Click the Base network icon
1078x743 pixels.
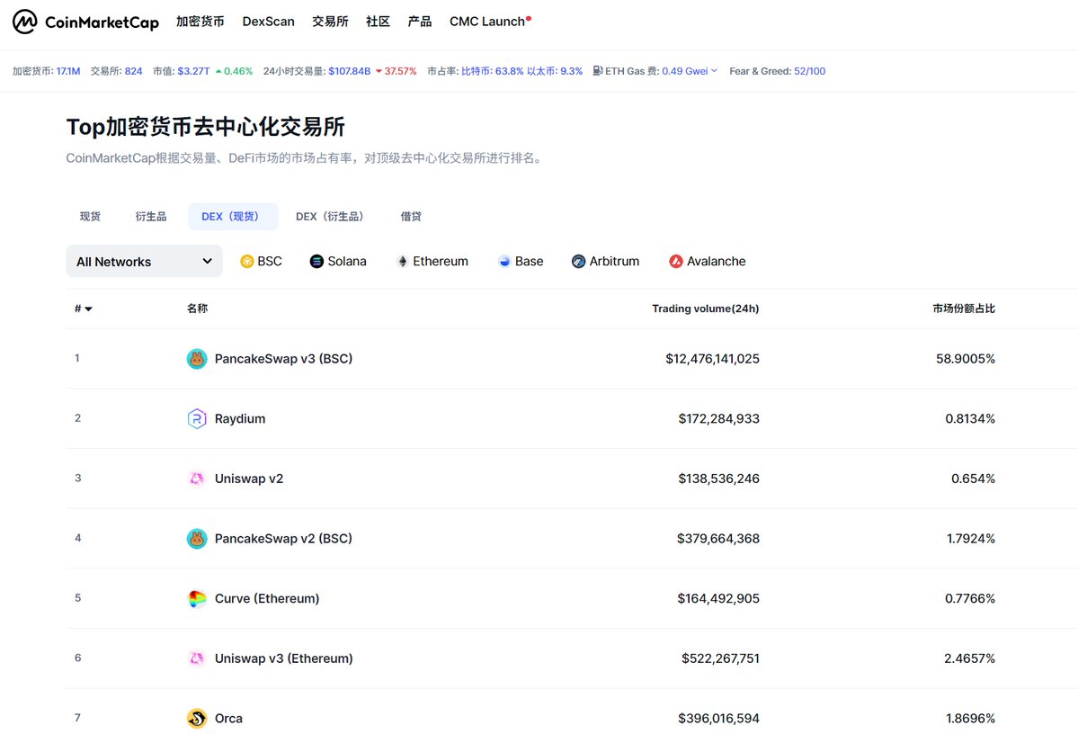(504, 262)
